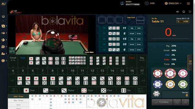Click the repeat bet button beside Confirm

click(x=177, y=102)
